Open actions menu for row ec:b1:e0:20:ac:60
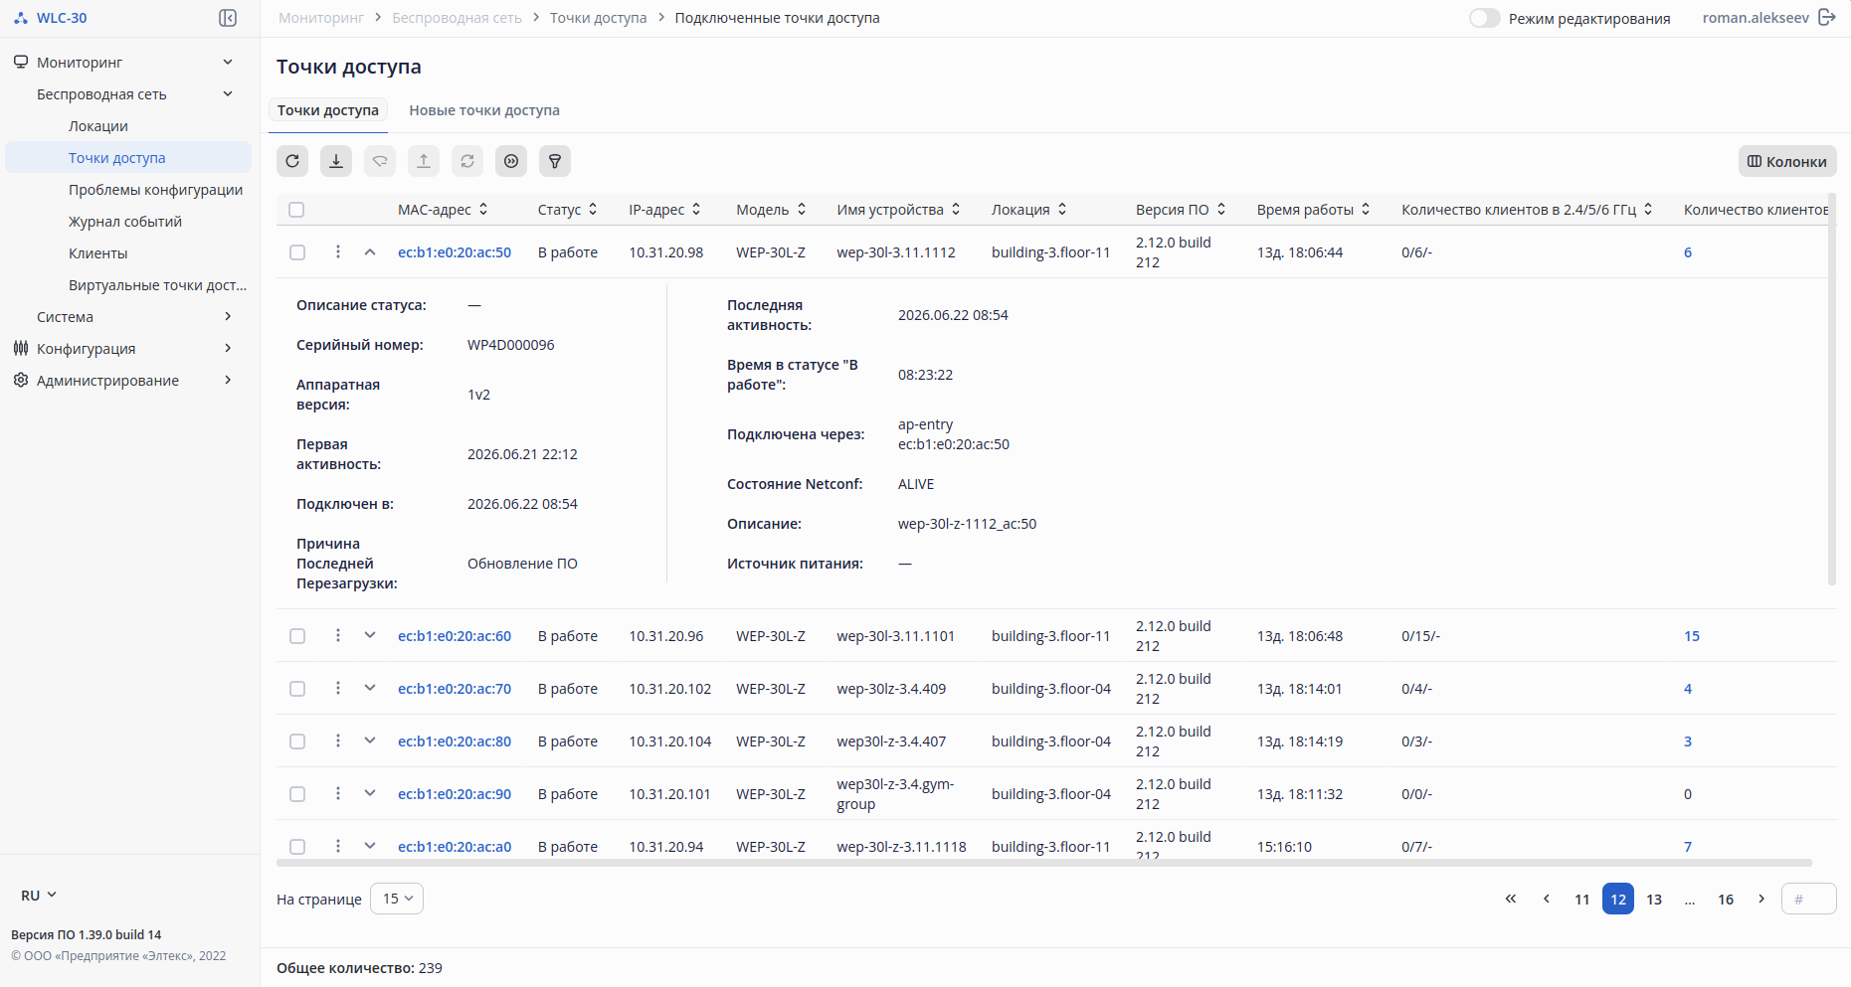The height and width of the screenshot is (987, 1851). click(x=338, y=635)
